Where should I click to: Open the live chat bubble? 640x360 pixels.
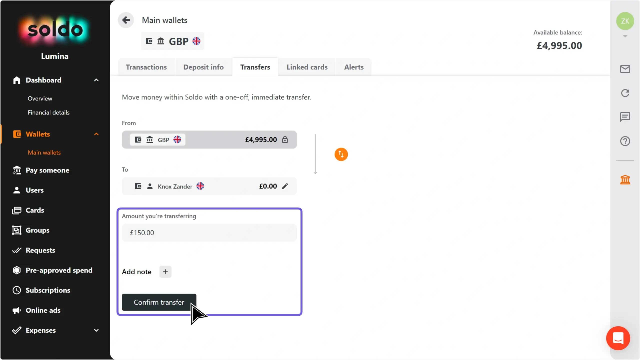pos(618,338)
